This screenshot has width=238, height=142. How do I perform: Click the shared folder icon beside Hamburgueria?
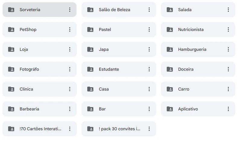(x=170, y=49)
